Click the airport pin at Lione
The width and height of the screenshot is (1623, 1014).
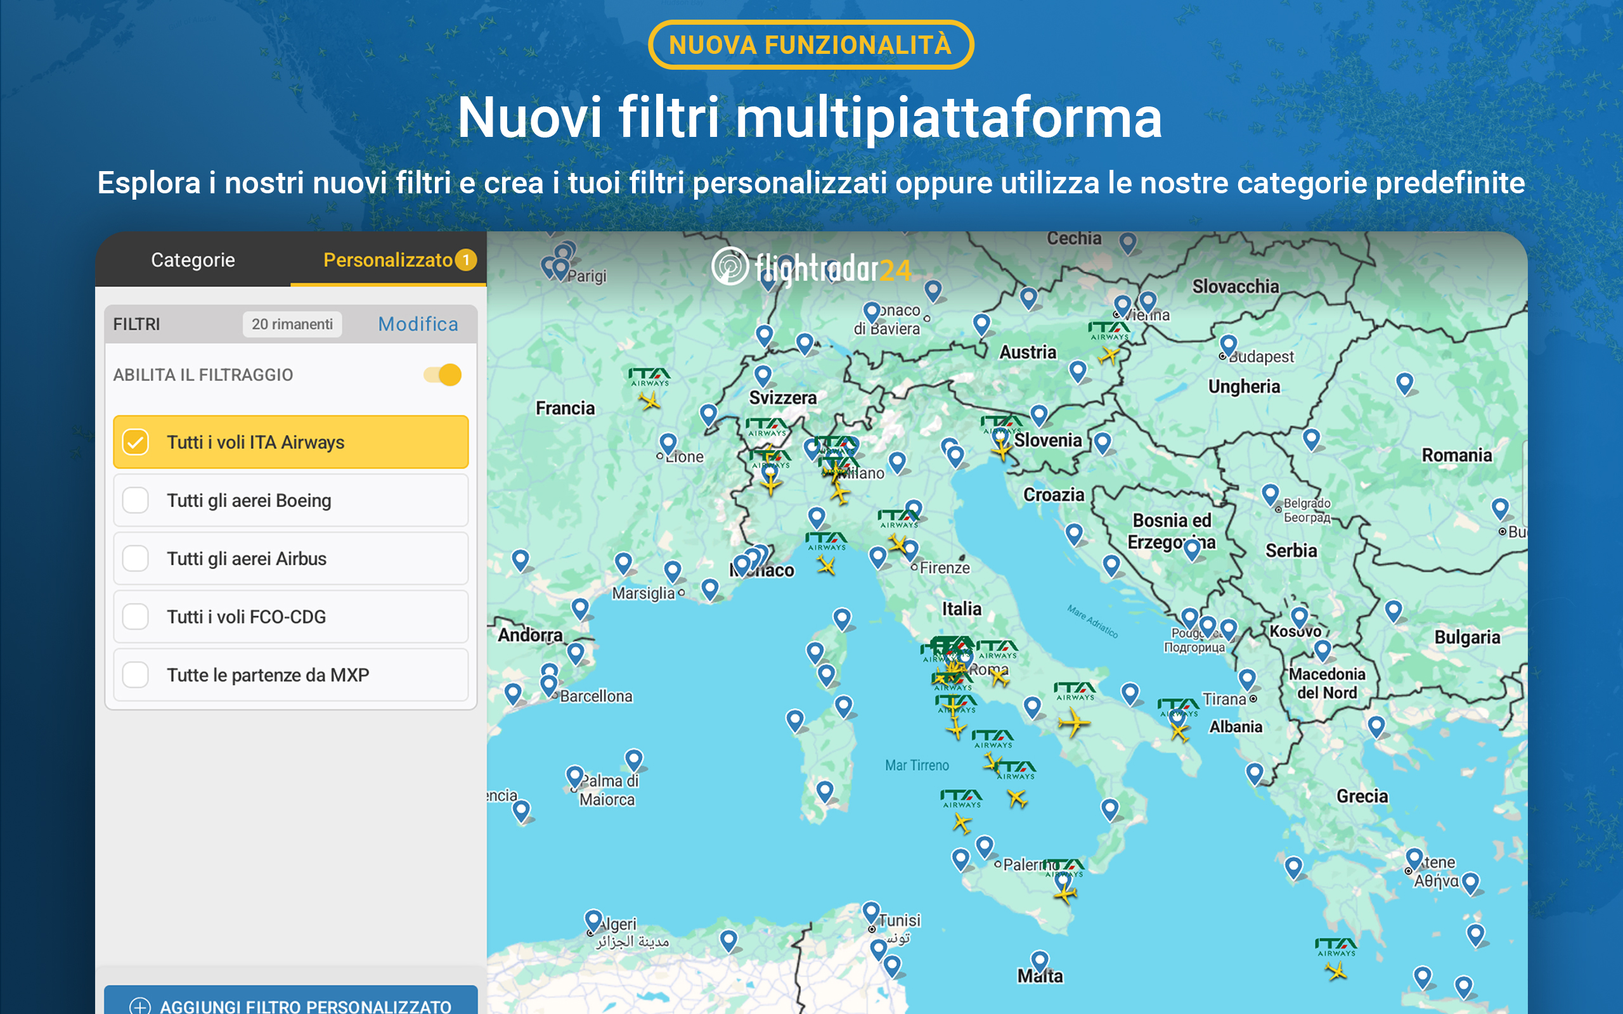point(668,444)
